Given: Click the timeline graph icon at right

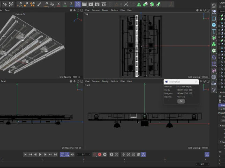Looking at the screenshot, I should (207, 154).
